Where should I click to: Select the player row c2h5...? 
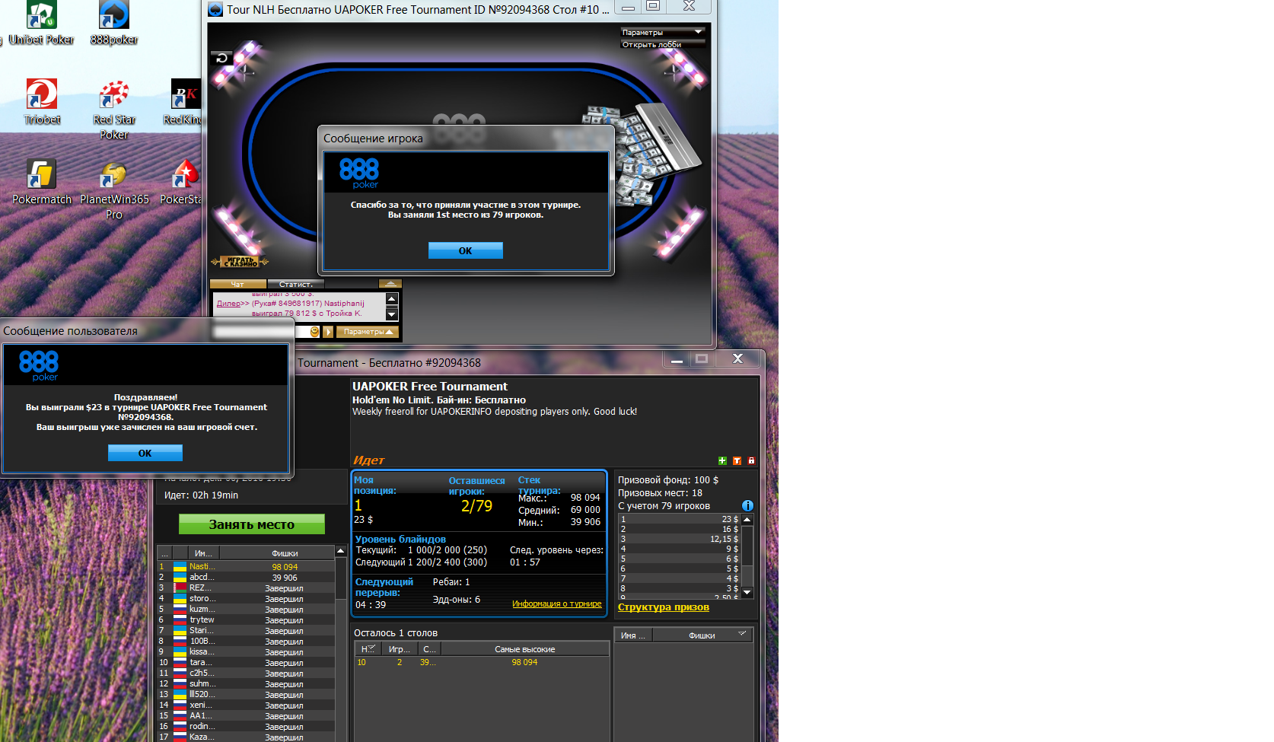[246, 673]
